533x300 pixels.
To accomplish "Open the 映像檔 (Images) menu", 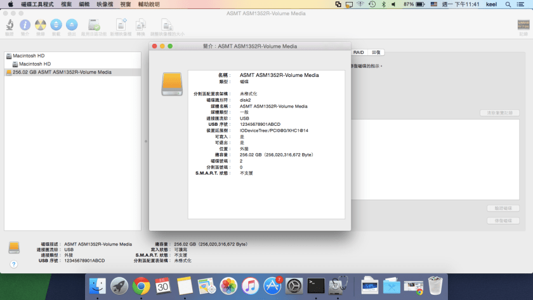I will [105, 4].
